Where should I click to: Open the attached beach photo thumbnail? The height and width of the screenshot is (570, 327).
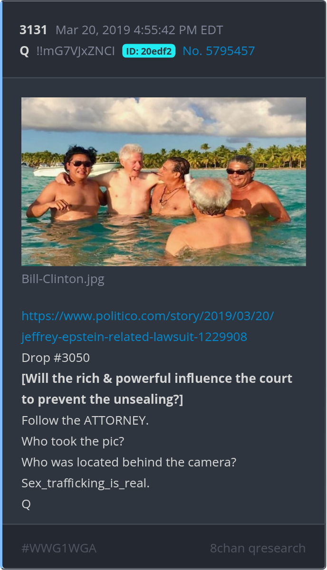pos(163,181)
